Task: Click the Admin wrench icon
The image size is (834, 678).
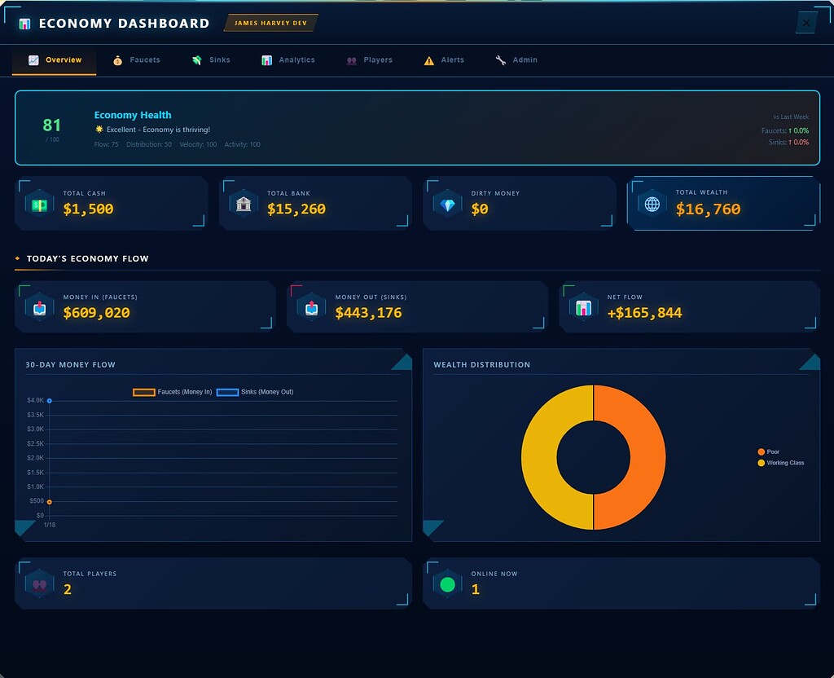Action: 501,60
